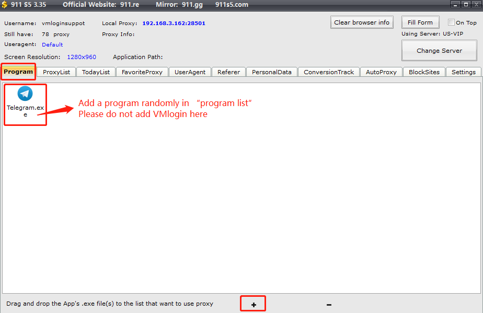Click the minus icon to remove program
Image resolution: width=483 pixels, height=313 pixels.
(329, 304)
